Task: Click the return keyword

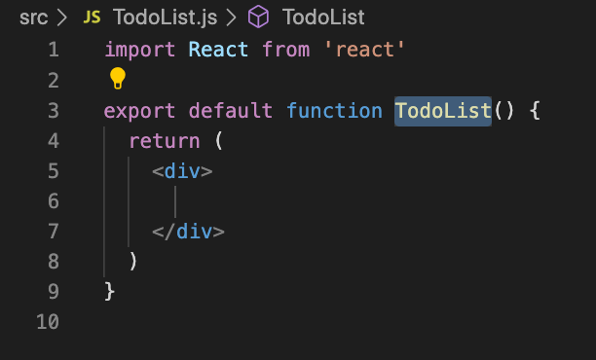Action: point(165,141)
